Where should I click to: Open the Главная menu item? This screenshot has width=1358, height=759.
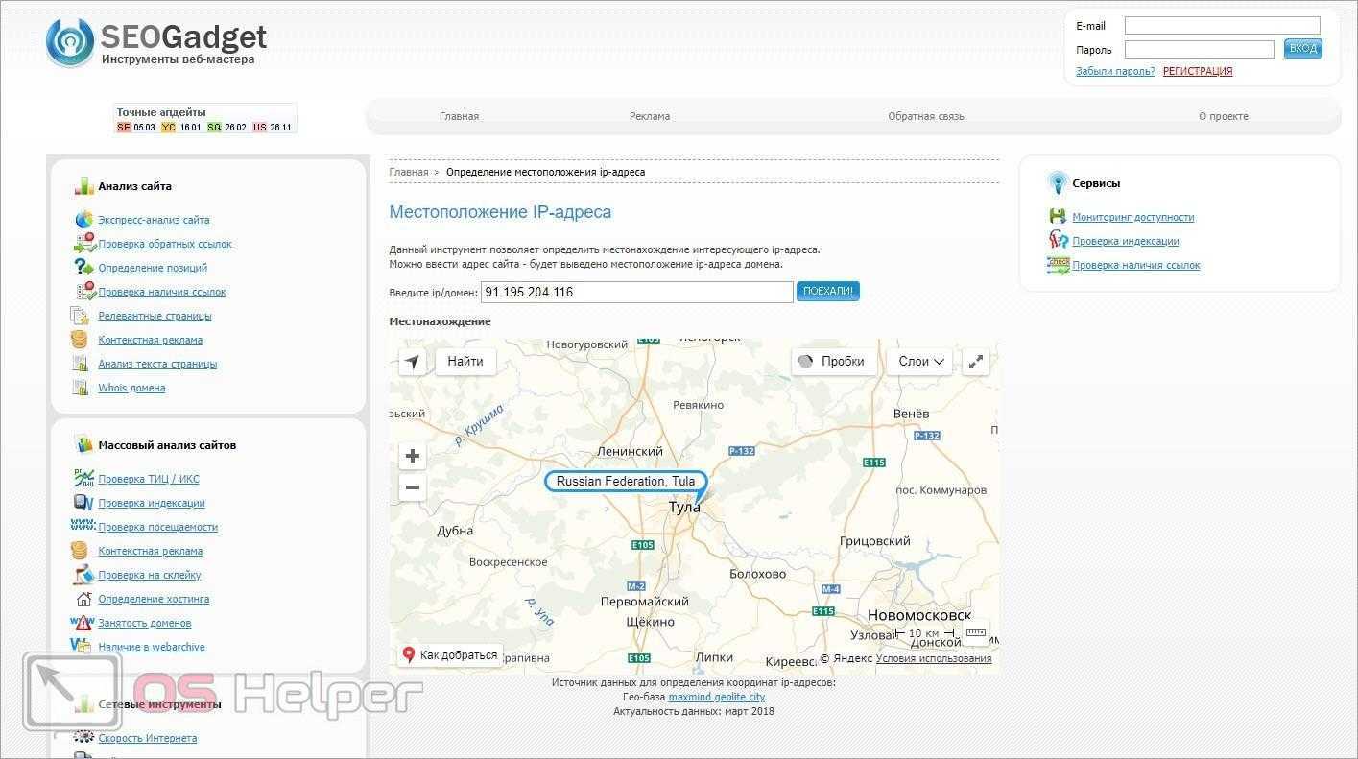[459, 116]
